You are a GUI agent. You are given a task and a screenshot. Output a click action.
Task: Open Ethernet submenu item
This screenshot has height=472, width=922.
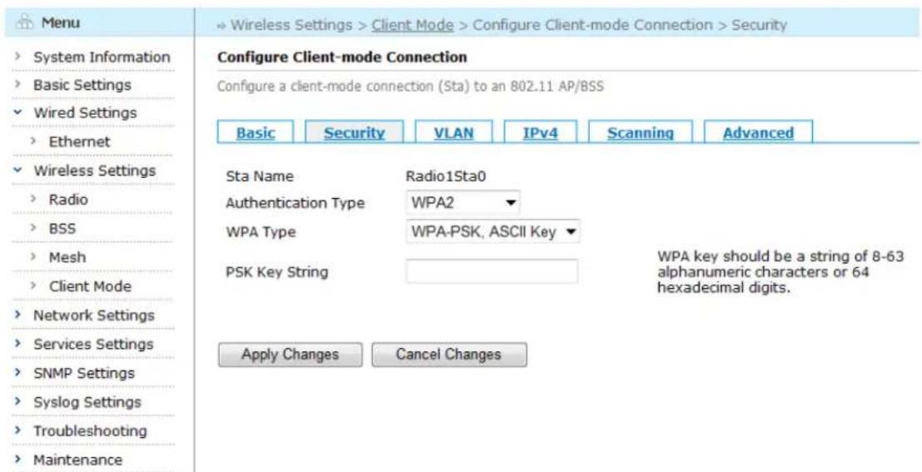click(x=79, y=142)
